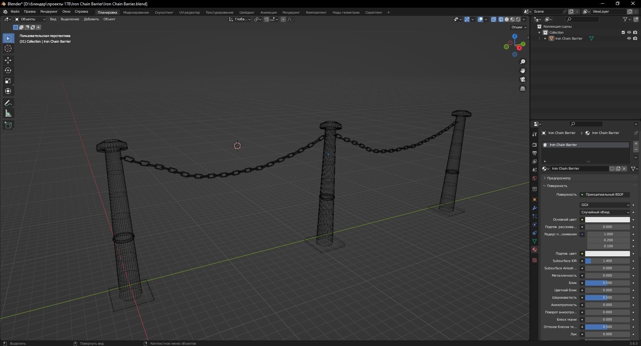
Task: Select the Select Box tool
Action: click(8, 38)
